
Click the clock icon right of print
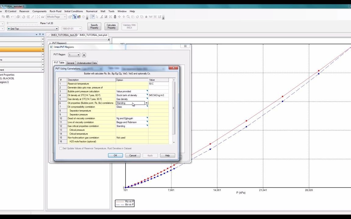23,17
